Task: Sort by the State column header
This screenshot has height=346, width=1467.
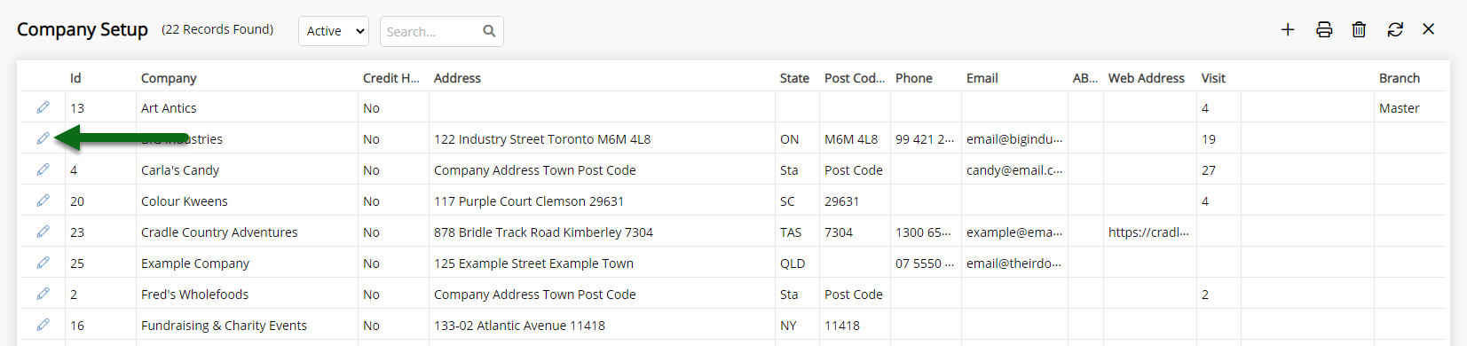Action: [794, 78]
